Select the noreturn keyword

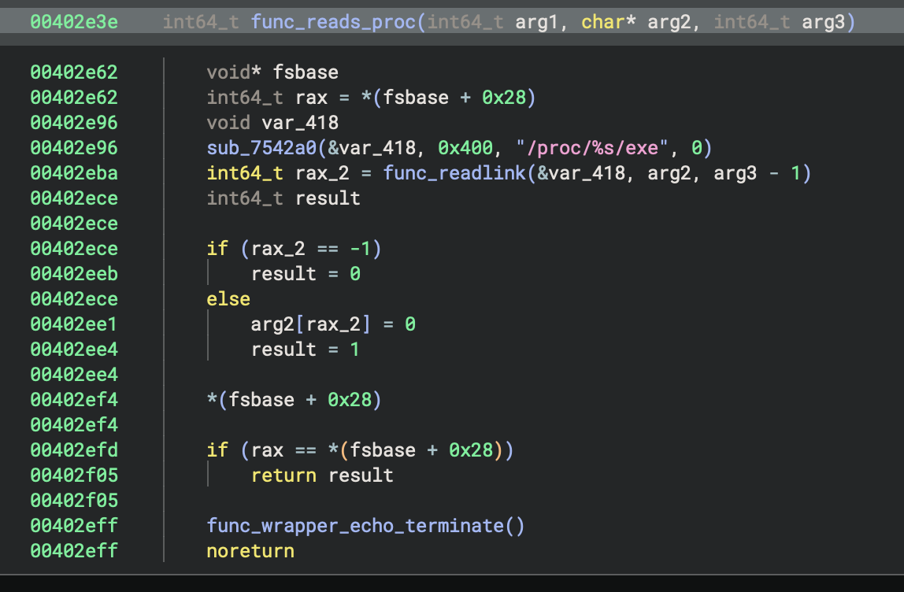(250, 550)
